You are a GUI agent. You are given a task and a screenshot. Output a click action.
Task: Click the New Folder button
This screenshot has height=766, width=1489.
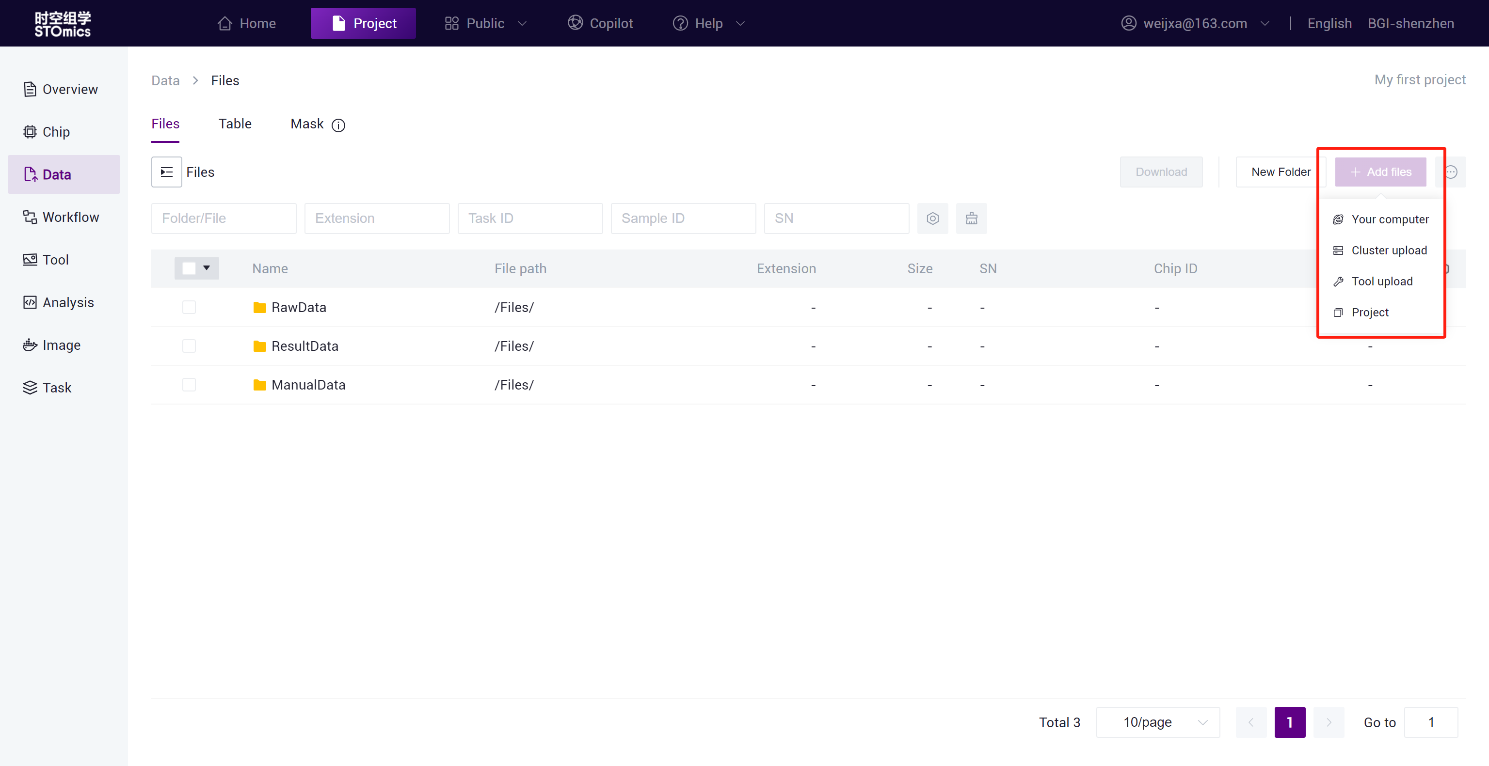coord(1281,172)
